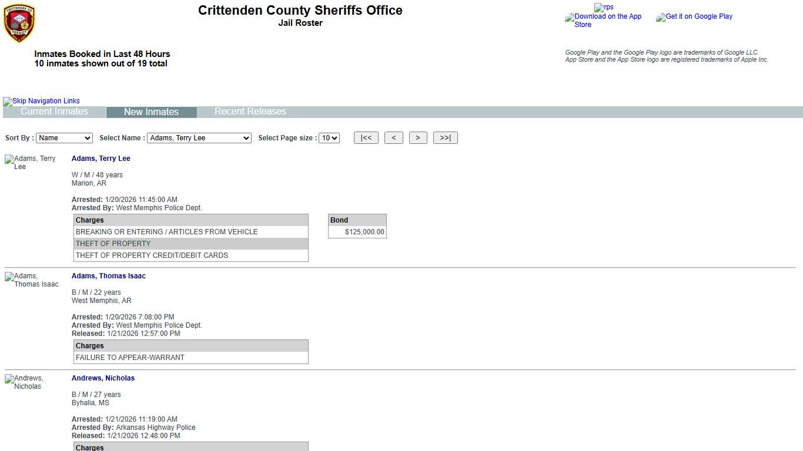Click the Crittenden County Sheriff badge logo
The width and height of the screenshot is (803, 451).
click(19, 23)
